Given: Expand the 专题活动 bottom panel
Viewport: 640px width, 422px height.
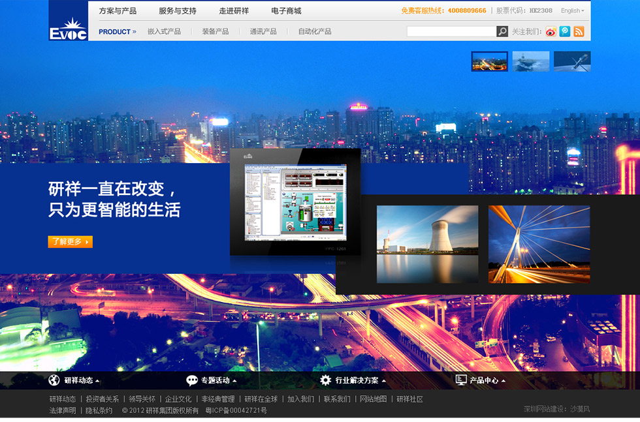Looking at the screenshot, I should coord(218,380).
